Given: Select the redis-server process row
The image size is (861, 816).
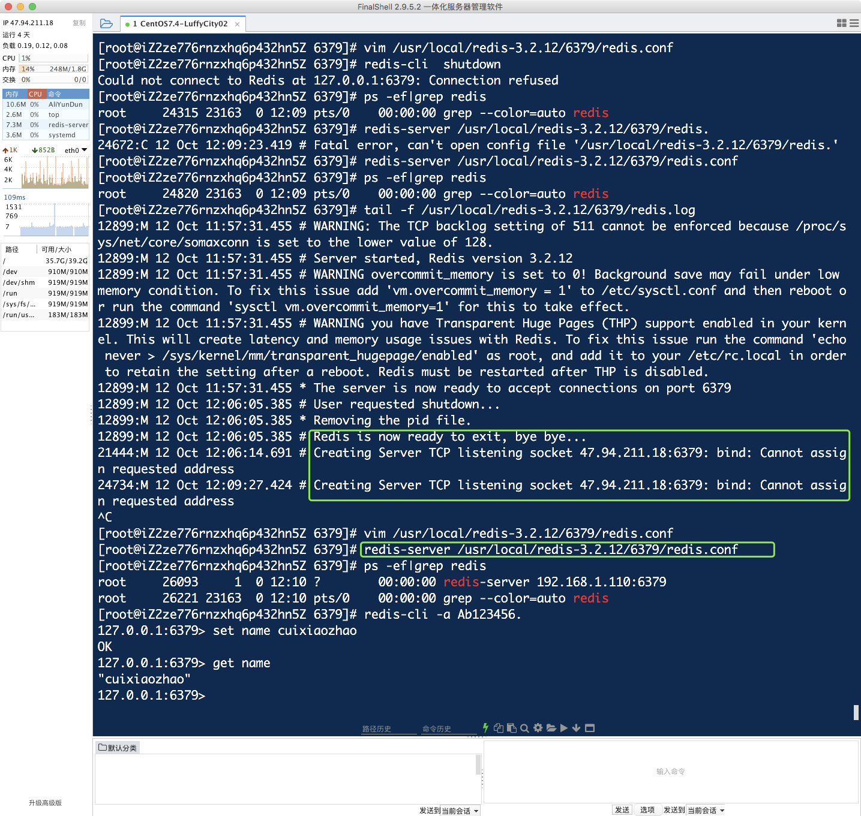Looking at the screenshot, I should 46,125.
